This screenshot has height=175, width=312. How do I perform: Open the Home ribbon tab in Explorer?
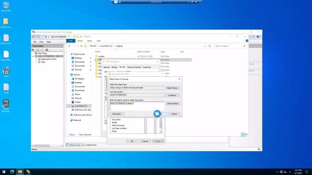[x=80, y=41]
